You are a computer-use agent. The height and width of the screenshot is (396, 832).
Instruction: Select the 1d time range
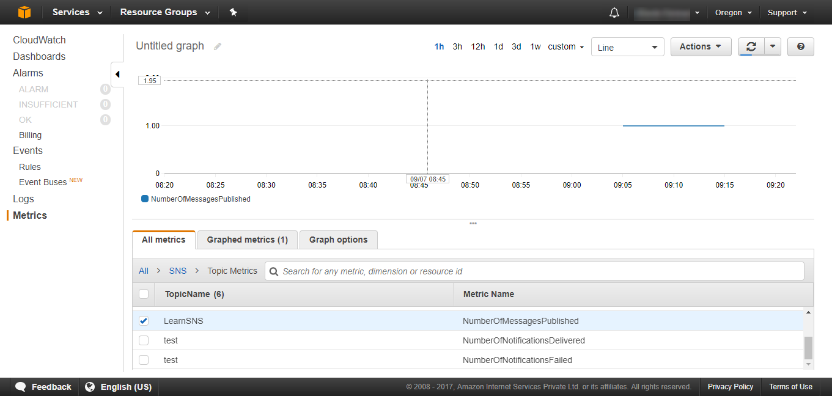[x=498, y=46]
